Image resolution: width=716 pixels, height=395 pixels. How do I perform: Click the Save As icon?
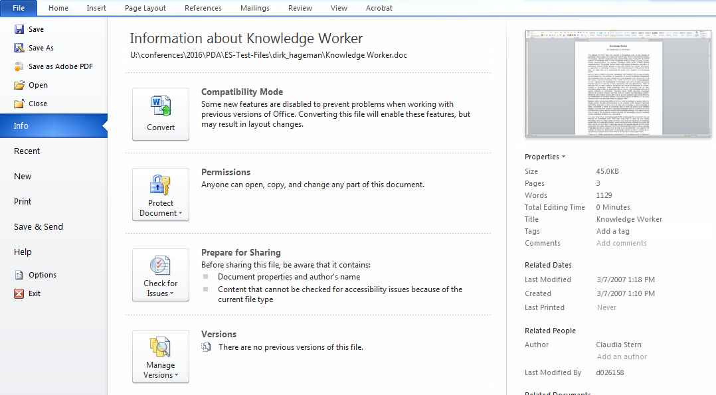[19, 48]
